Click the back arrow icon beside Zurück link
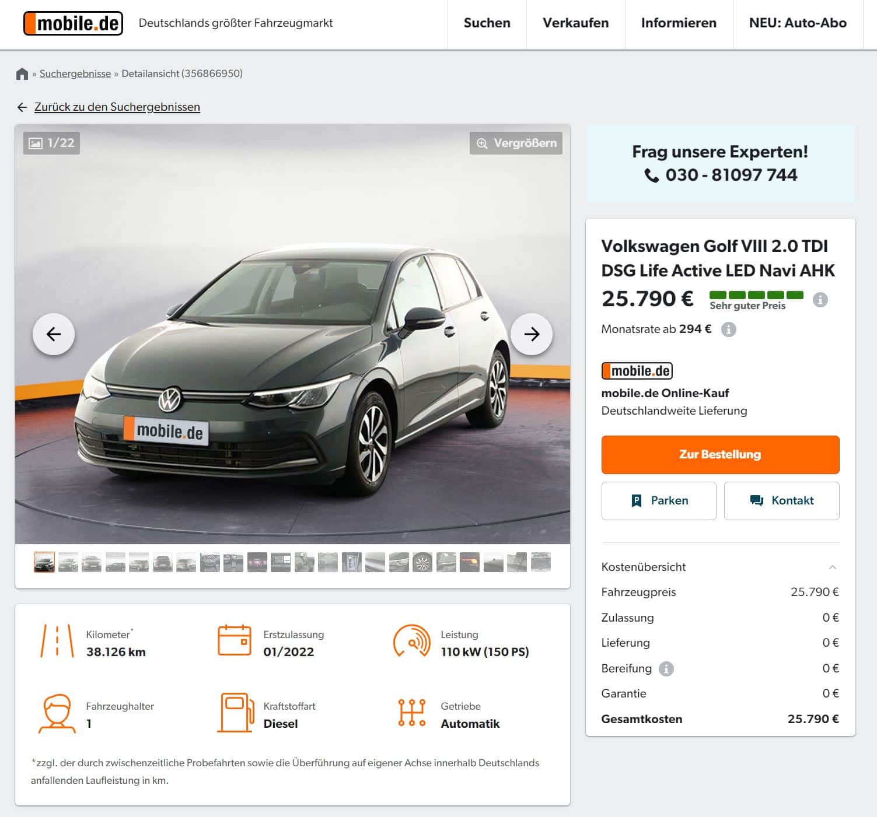 coord(22,107)
